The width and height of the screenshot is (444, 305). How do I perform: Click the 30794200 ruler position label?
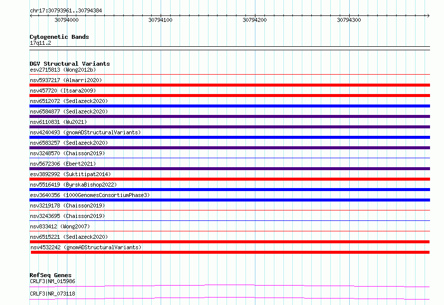(254, 20)
